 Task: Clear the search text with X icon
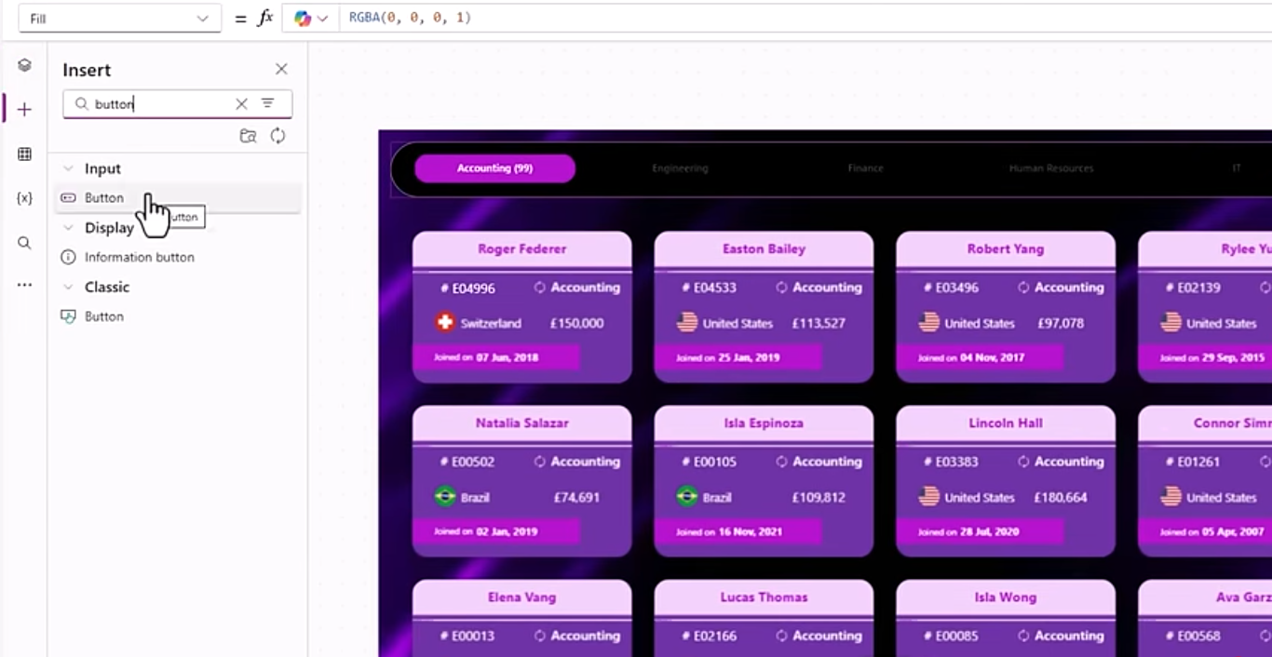coord(241,104)
